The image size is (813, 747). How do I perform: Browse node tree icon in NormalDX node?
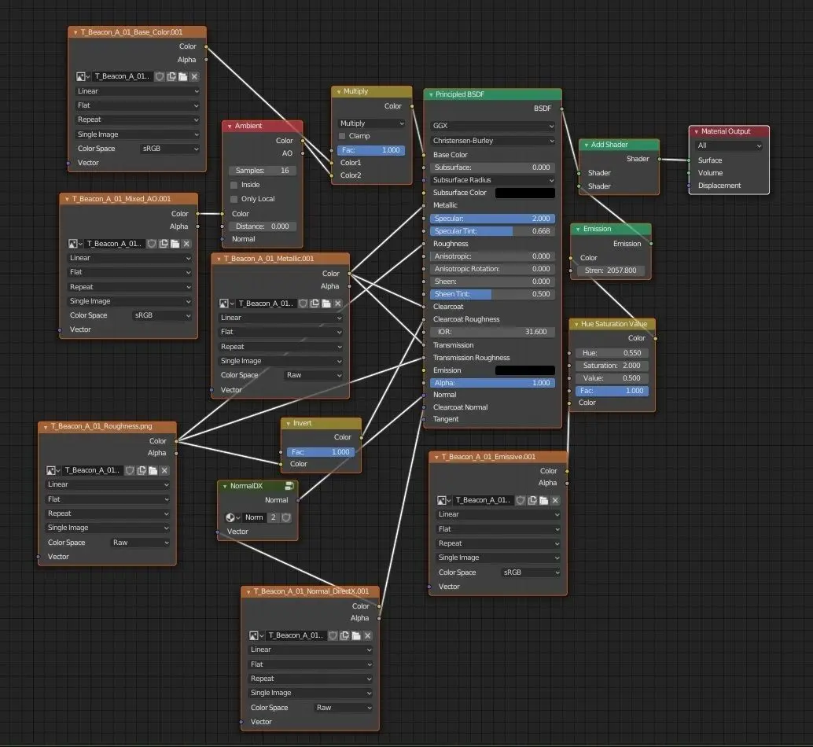point(233,517)
